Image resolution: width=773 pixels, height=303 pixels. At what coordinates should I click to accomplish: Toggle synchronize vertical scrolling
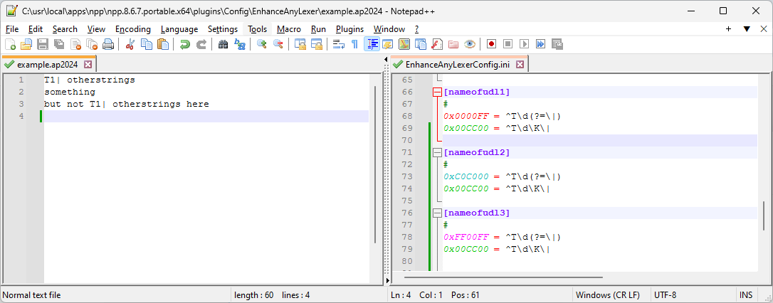[x=300, y=44]
